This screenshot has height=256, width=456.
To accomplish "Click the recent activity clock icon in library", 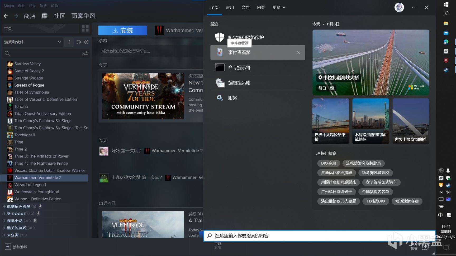I will click(79, 42).
